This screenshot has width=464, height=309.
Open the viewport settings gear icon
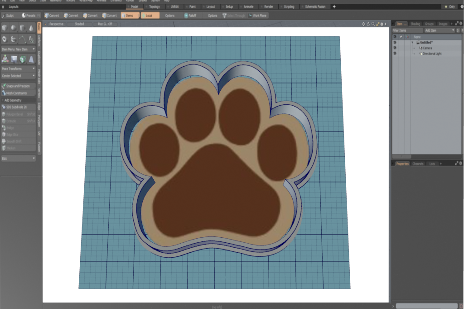pos(381,24)
